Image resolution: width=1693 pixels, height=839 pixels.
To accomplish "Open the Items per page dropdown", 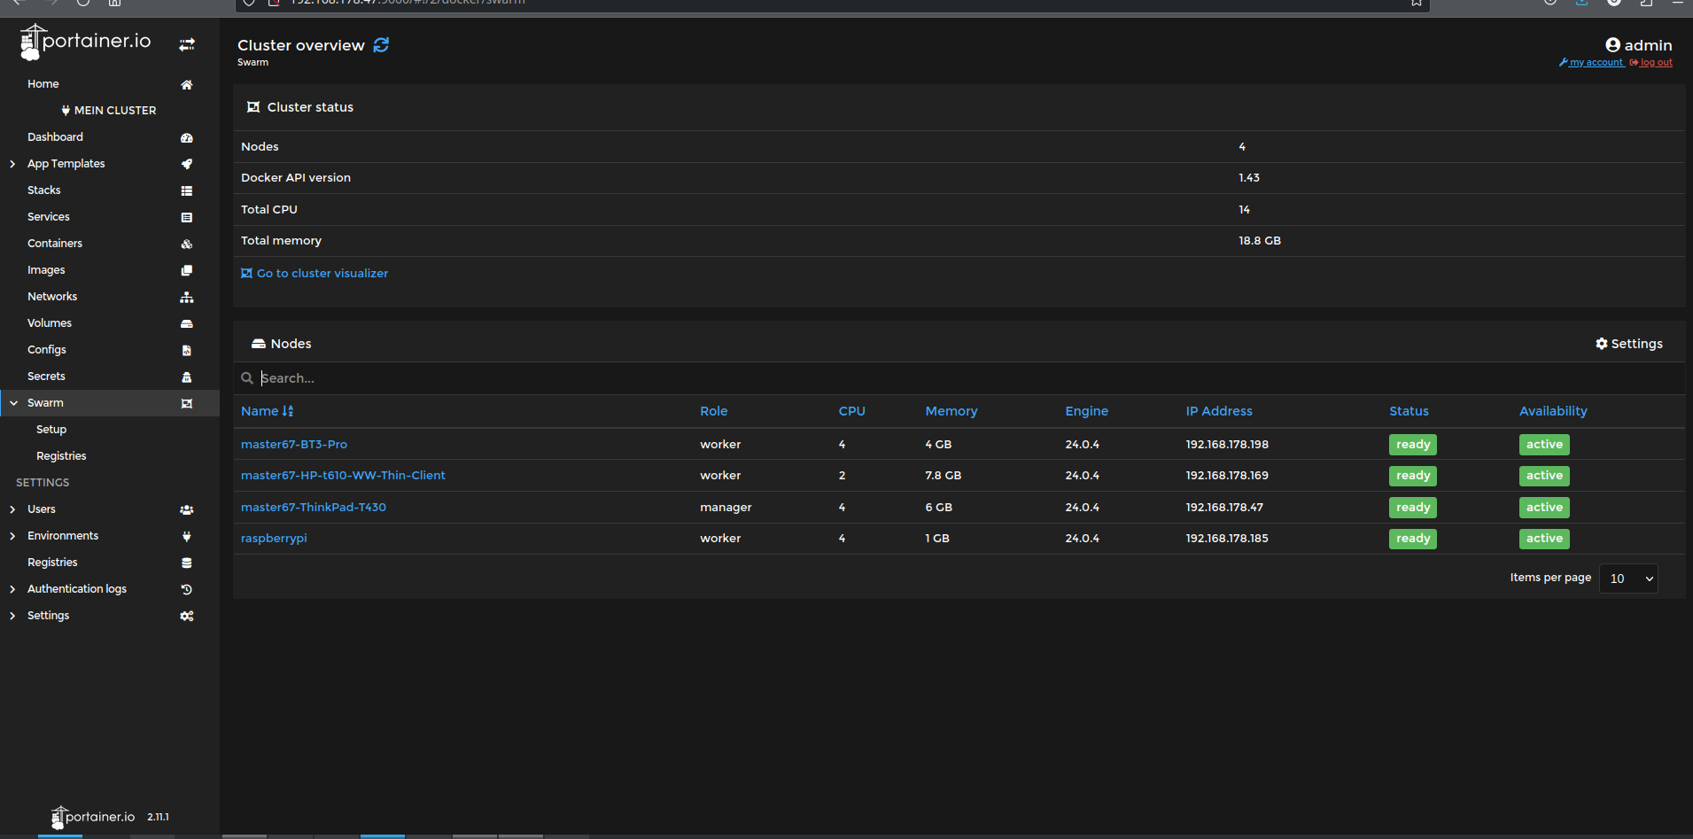I will 1628,579.
